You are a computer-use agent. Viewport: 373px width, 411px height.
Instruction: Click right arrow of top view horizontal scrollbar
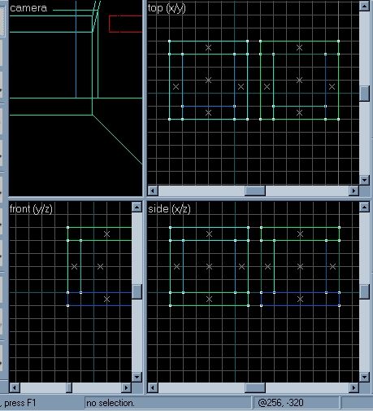pos(353,190)
